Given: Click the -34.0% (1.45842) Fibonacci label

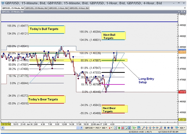Looking at the screenshot, I should coord(90,105).
